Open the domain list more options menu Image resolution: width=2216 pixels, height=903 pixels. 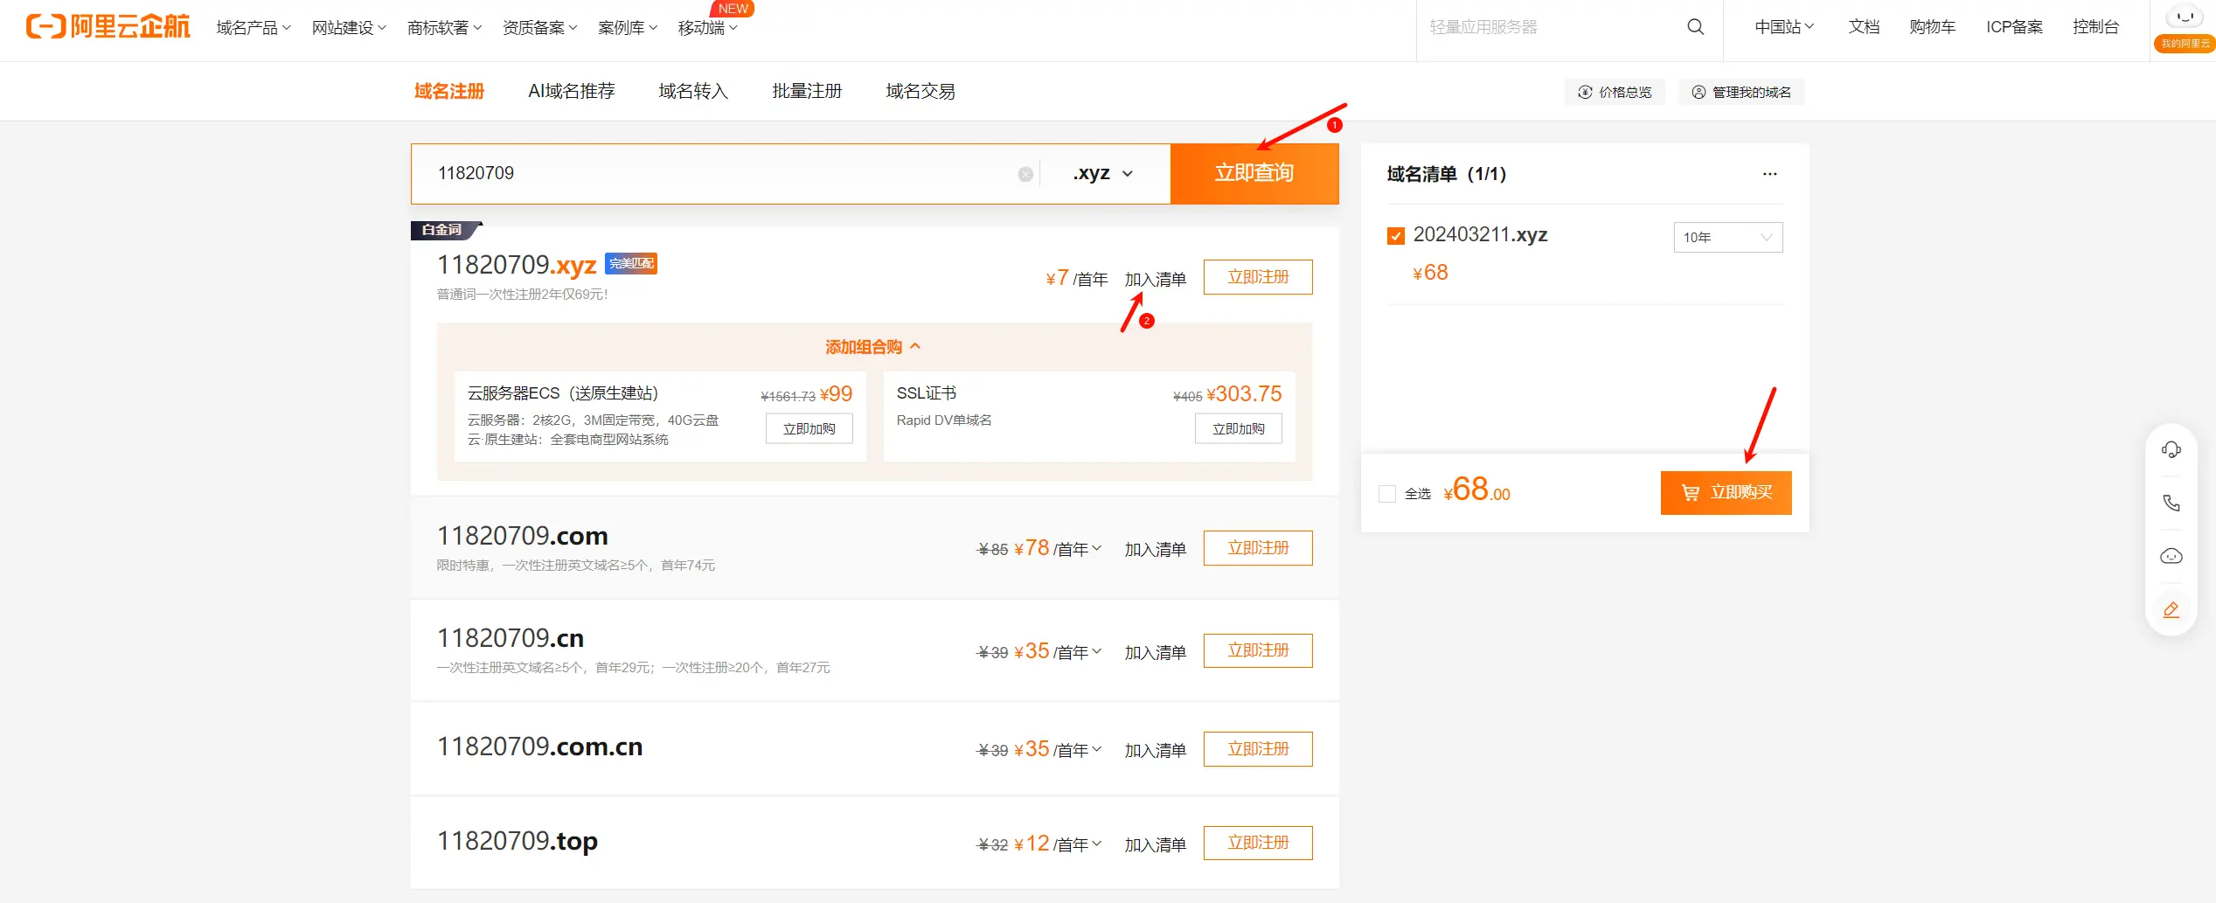point(1769,174)
